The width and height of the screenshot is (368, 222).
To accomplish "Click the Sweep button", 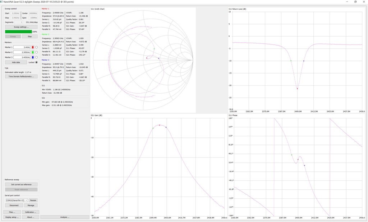I will click(13, 37).
